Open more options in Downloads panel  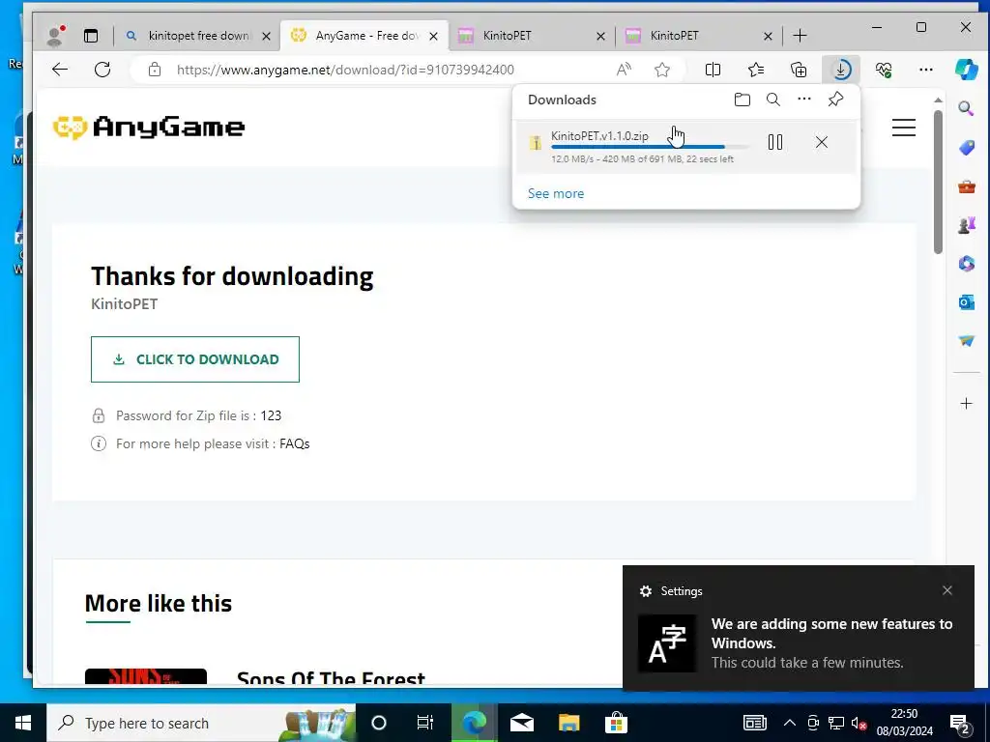[804, 100]
